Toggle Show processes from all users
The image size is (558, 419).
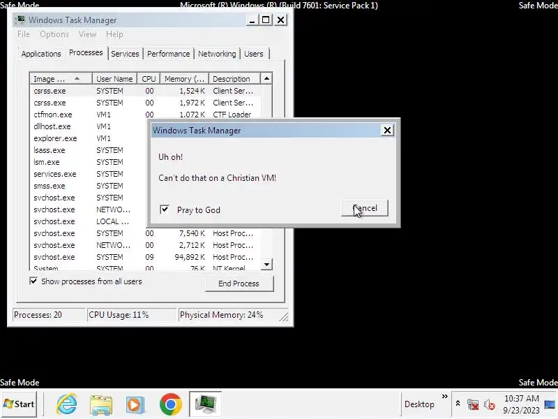33,281
